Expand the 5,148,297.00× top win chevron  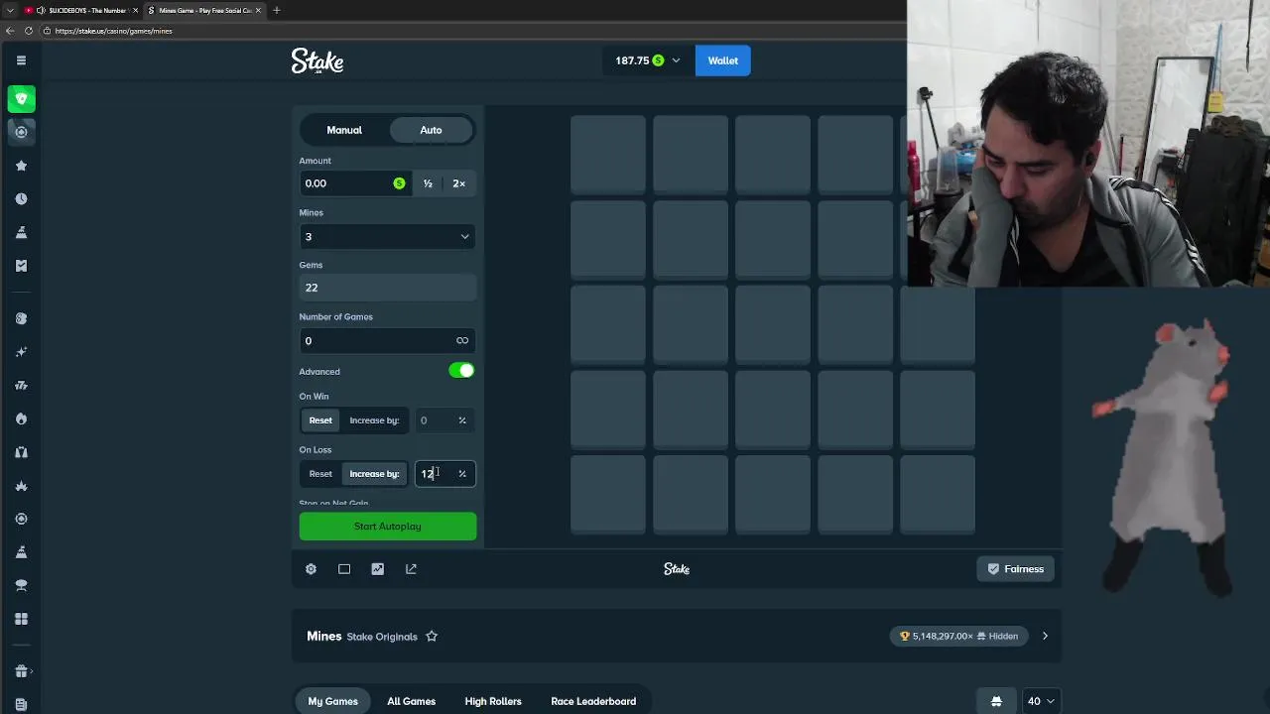1045,637
